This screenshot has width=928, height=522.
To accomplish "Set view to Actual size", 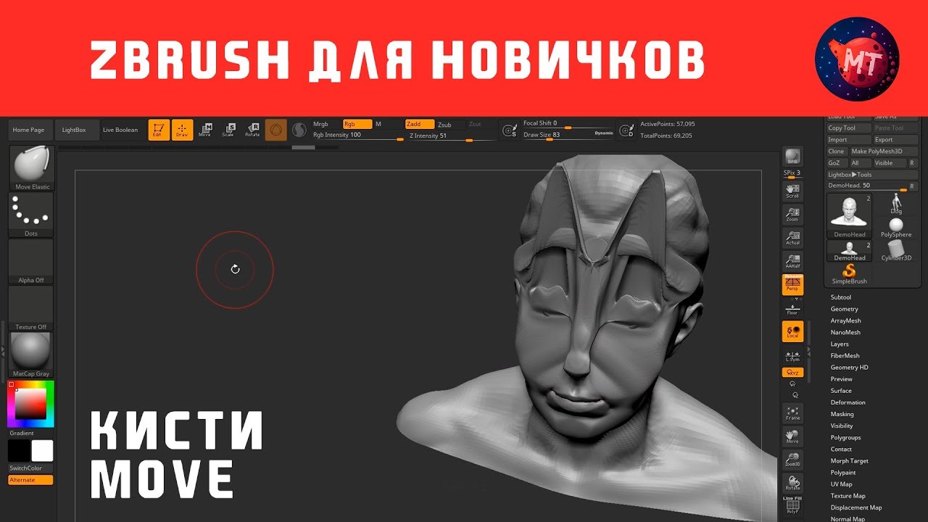I will tap(792, 238).
